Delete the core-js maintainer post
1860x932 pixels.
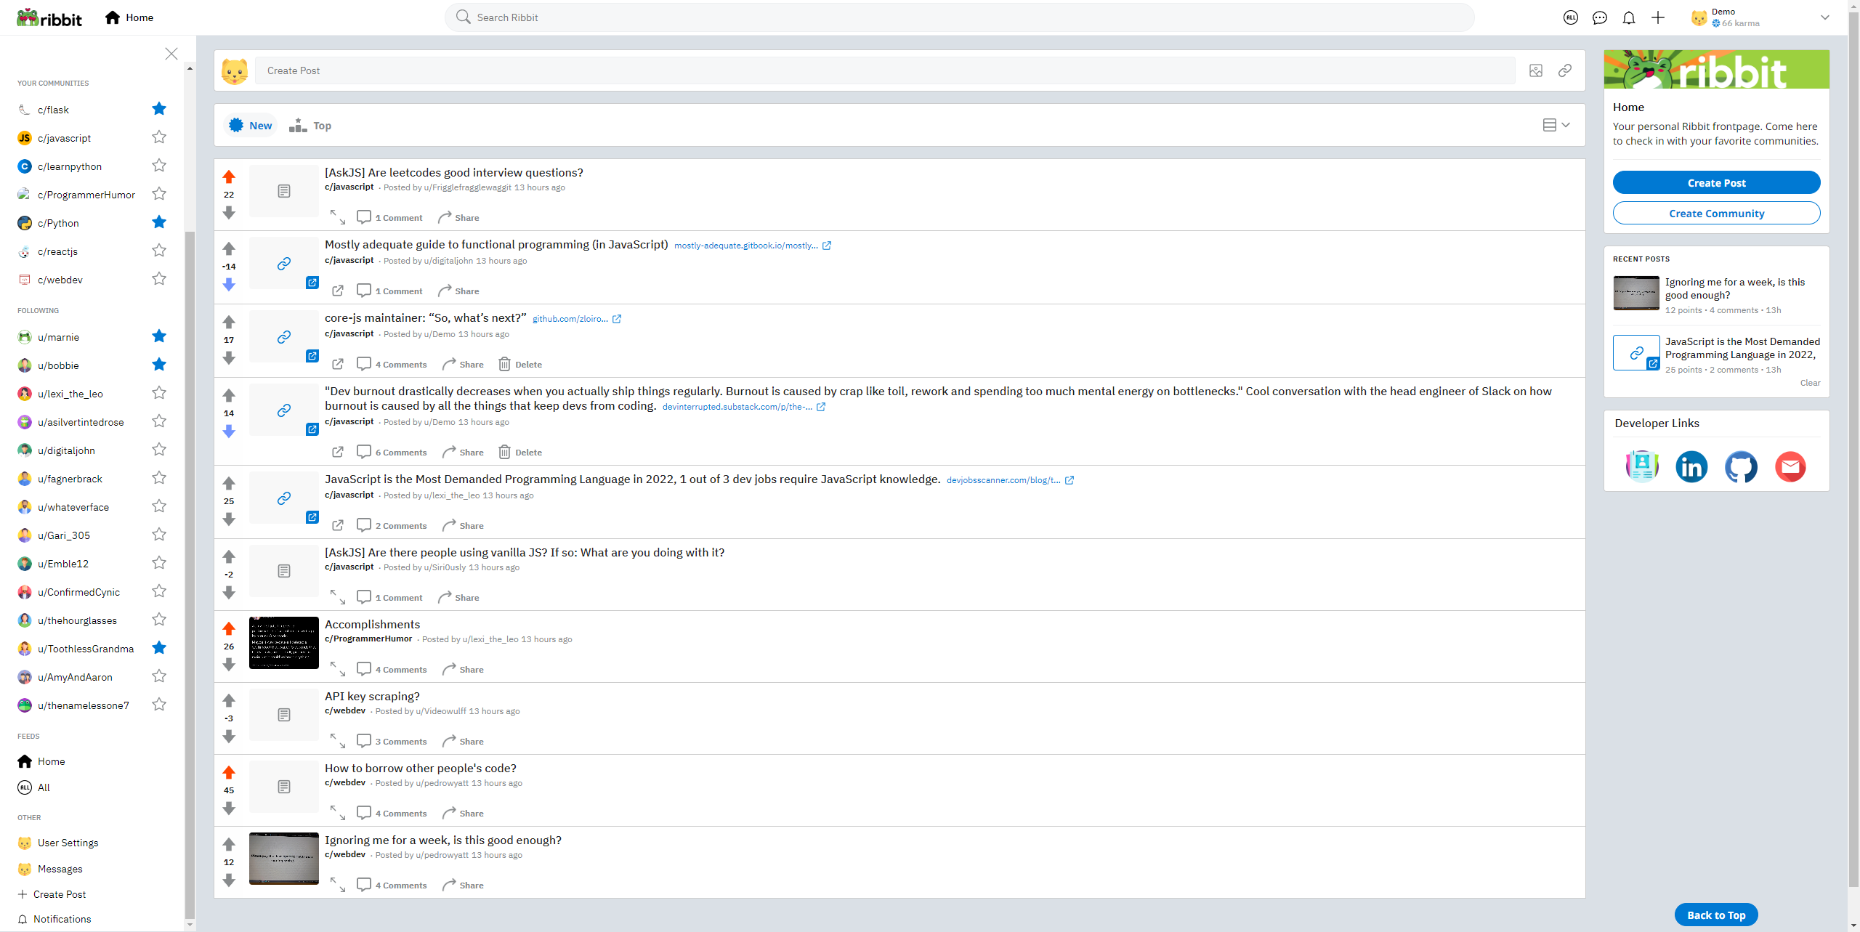pyautogui.click(x=520, y=364)
